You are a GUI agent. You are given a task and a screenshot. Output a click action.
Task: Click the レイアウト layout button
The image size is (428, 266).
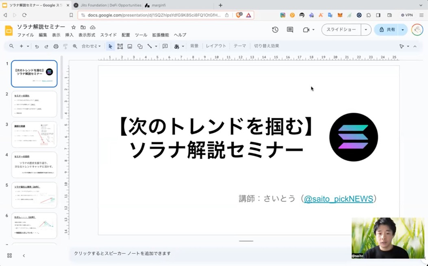pyautogui.click(x=216, y=46)
